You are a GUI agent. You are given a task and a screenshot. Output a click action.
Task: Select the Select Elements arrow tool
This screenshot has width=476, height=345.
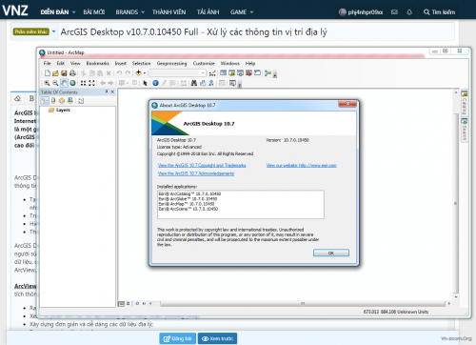point(145,83)
